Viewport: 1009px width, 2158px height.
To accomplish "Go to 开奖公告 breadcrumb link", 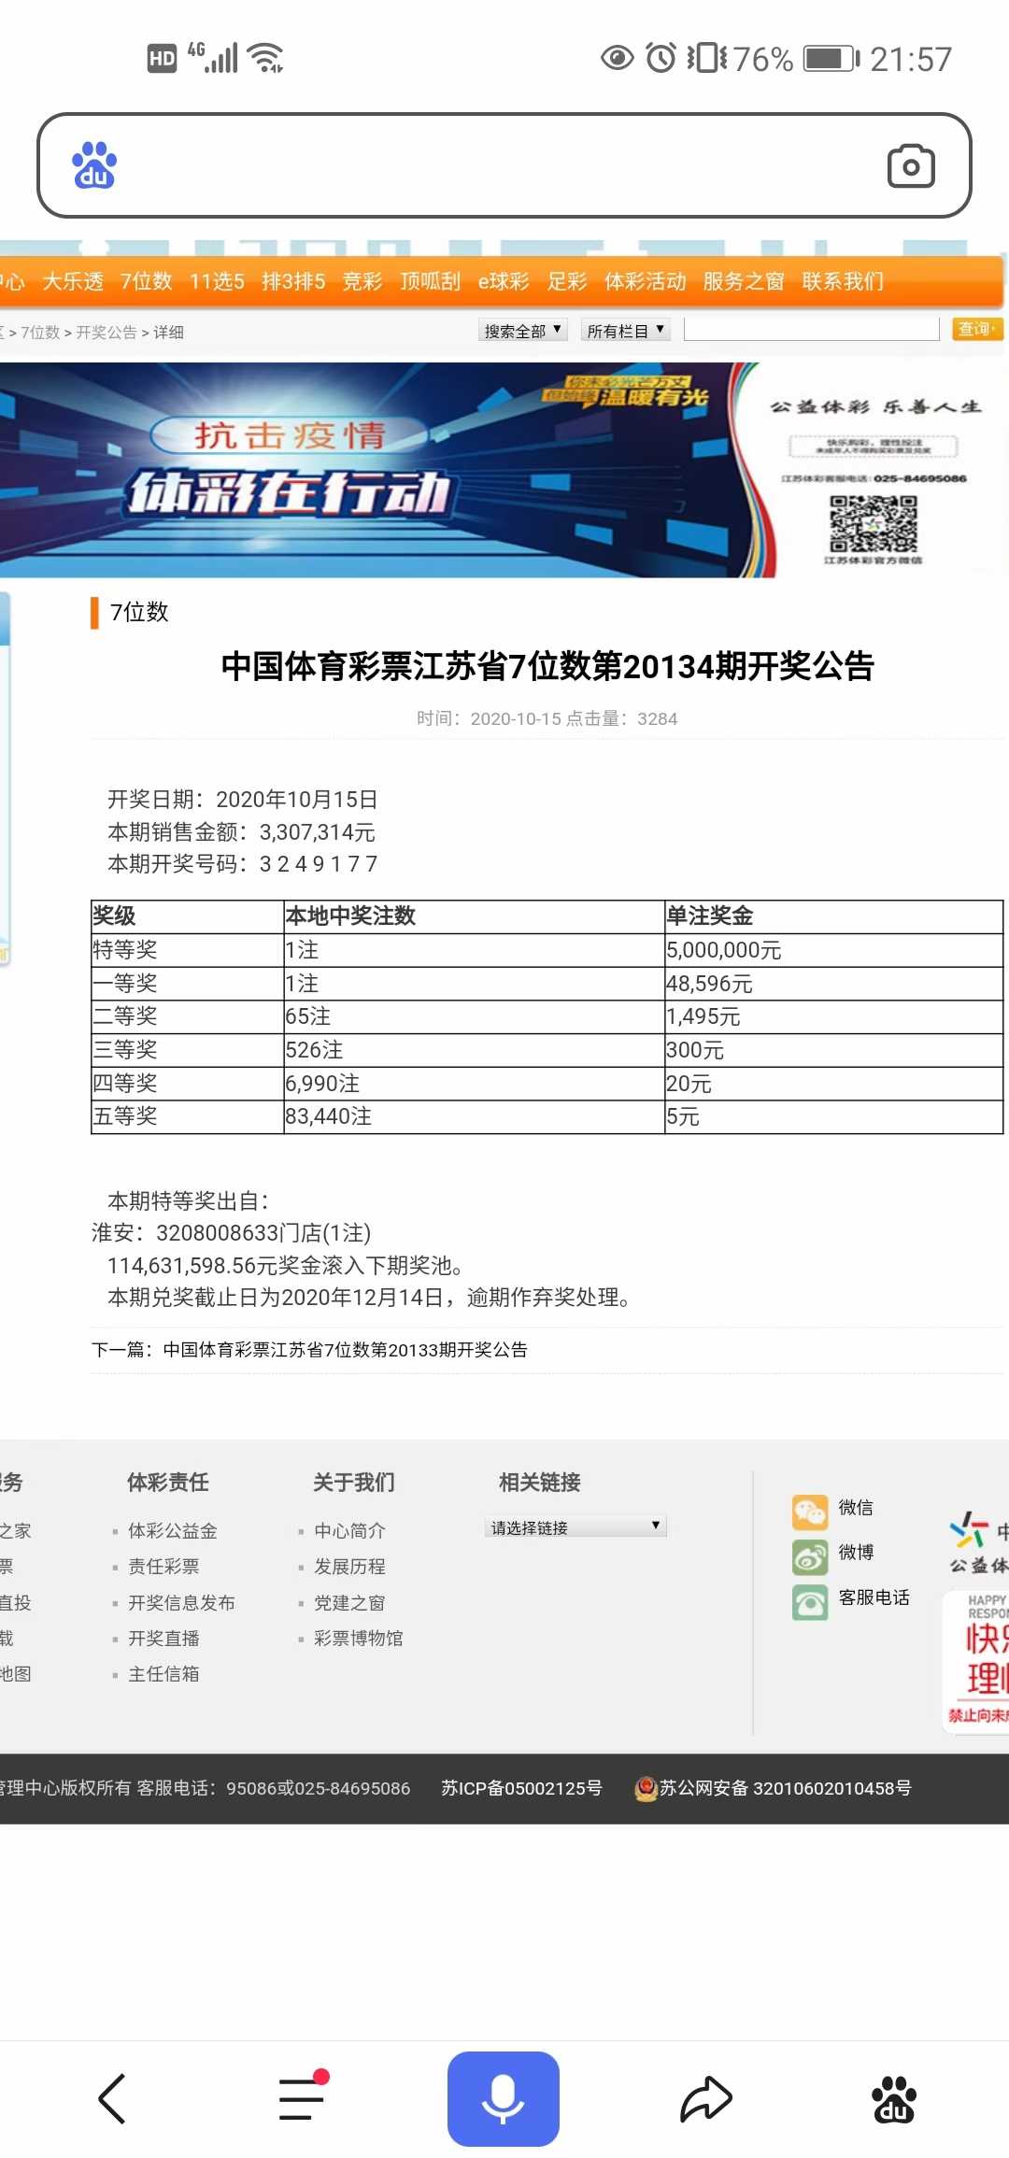I will coord(107,333).
